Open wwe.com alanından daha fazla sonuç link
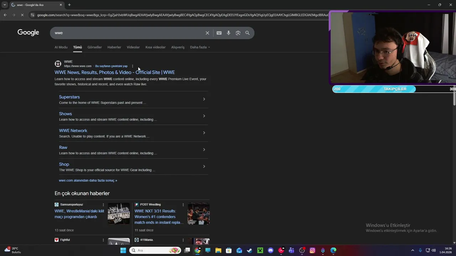Image resolution: width=456 pixels, height=256 pixels. tap(88, 180)
